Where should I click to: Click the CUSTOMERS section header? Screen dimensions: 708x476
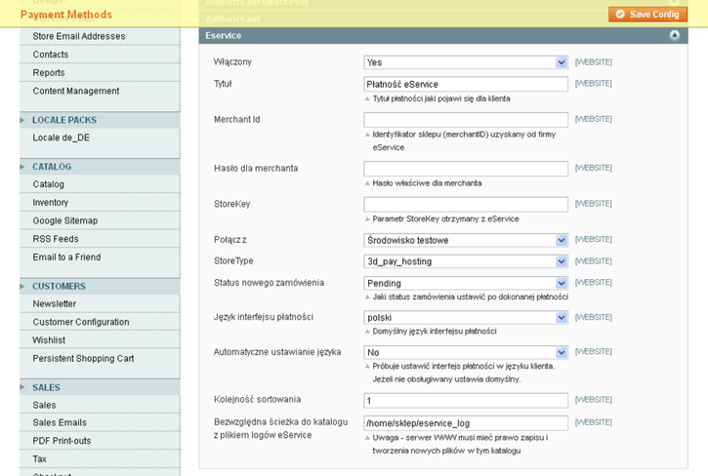(x=100, y=286)
